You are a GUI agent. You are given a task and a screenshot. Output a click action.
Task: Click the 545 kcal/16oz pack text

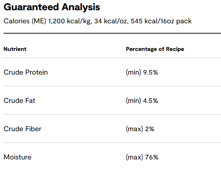click(161, 21)
